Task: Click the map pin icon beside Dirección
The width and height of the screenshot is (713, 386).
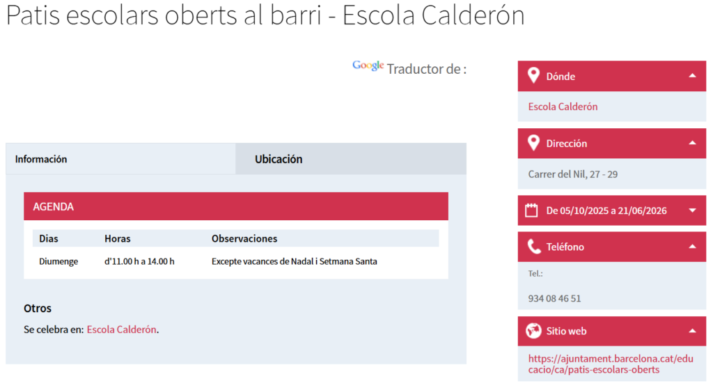Action: (x=533, y=144)
